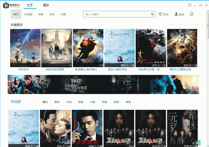Open the 综艺 navigation category
The width and height of the screenshot is (209, 147).
tap(52, 14)
